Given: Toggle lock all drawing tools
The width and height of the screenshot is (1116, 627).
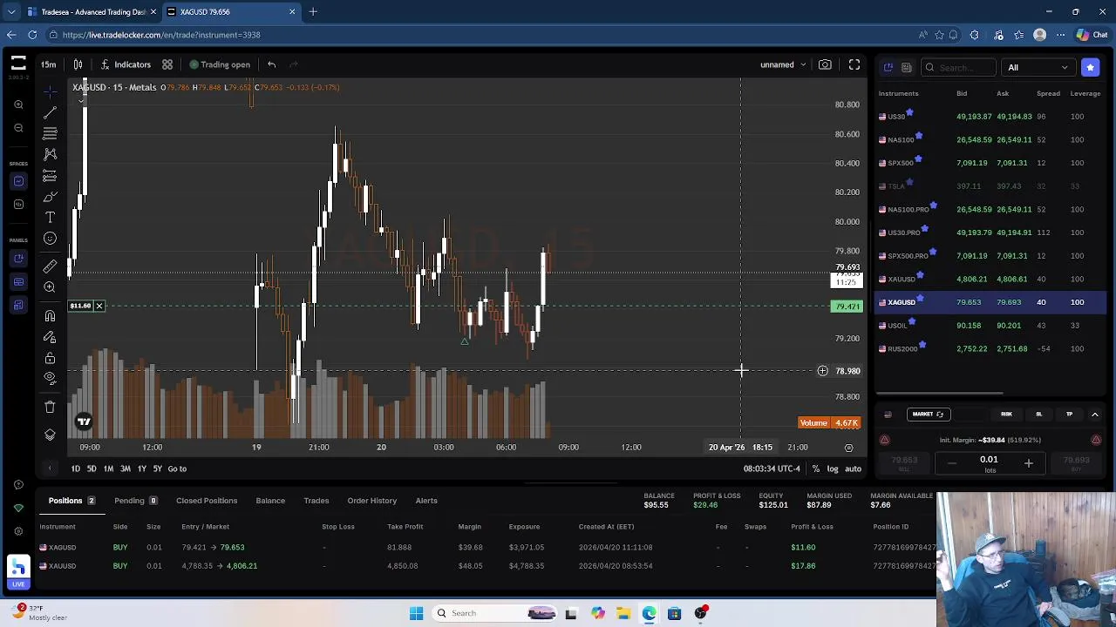Looking at the screenshot, I should click(50, 358).
